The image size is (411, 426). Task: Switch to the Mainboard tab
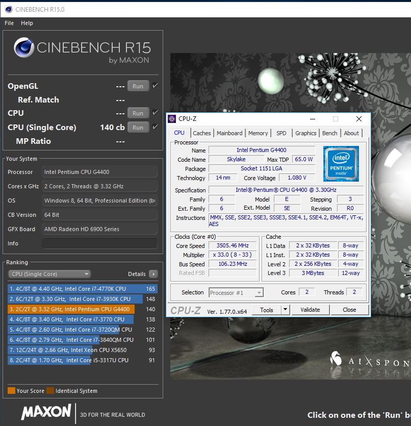(229, 133)
